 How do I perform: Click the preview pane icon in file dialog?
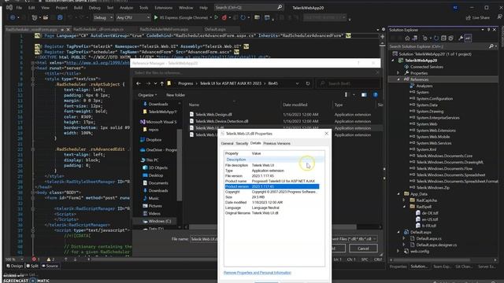(x=364, y=95)
